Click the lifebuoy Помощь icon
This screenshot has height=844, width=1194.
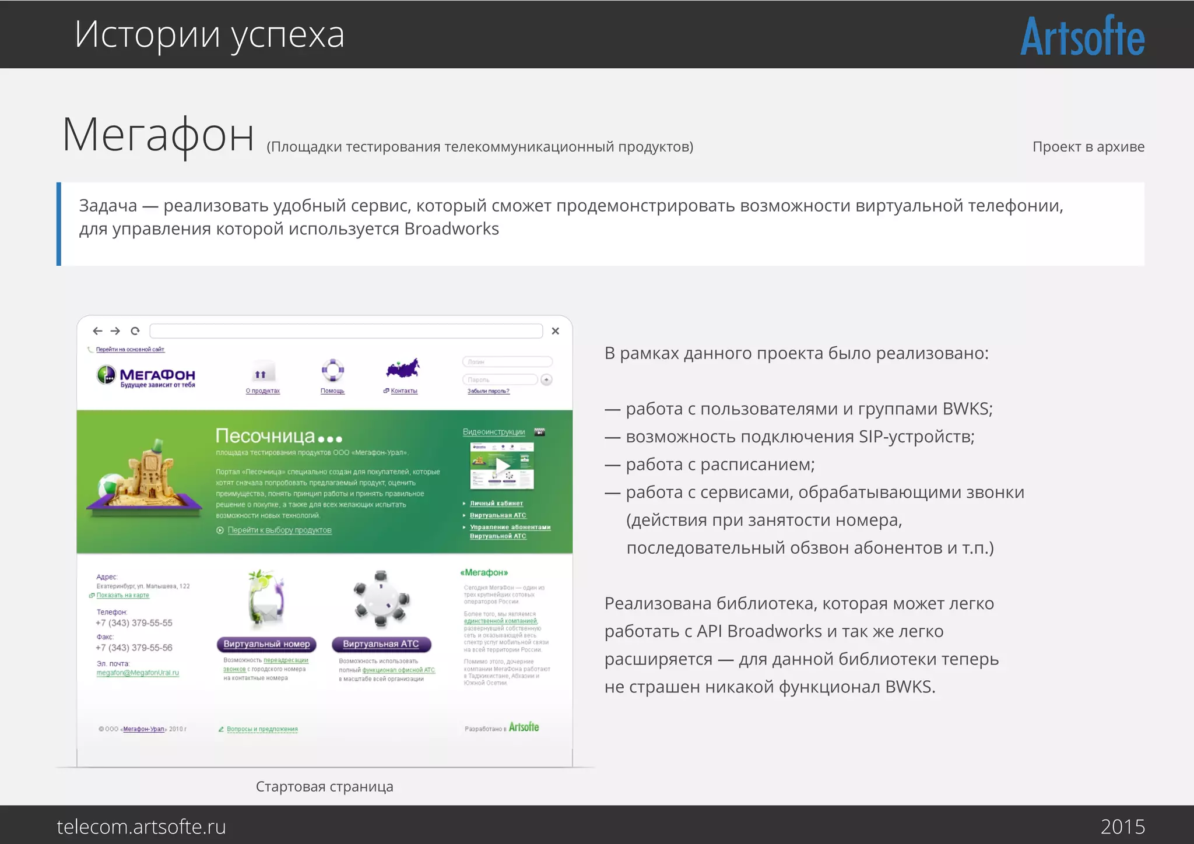(x=333, y=370)
